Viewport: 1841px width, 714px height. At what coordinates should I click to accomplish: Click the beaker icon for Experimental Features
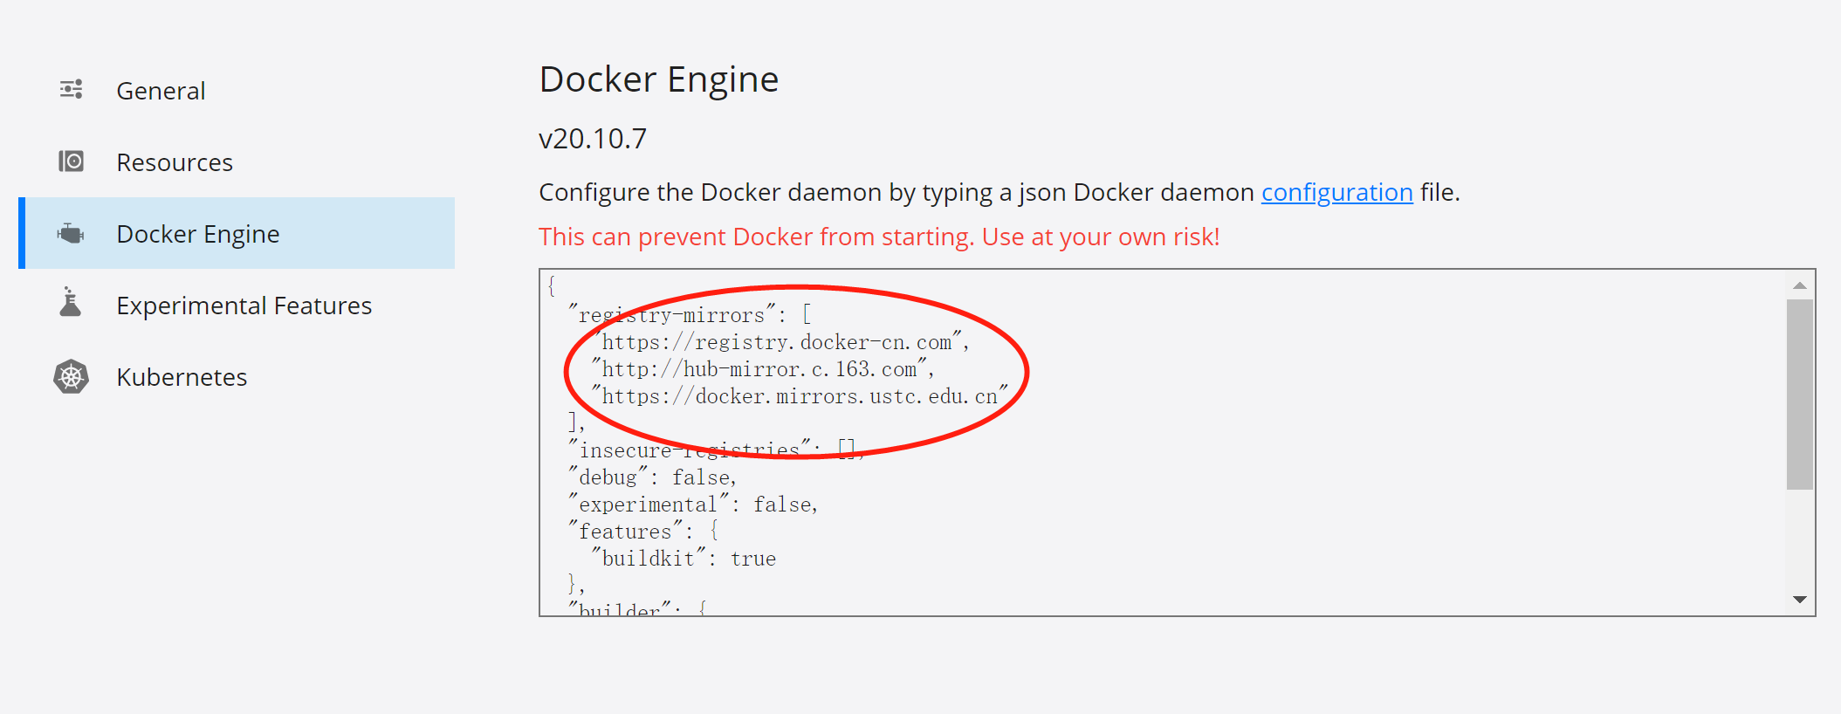tap(71, 304)
